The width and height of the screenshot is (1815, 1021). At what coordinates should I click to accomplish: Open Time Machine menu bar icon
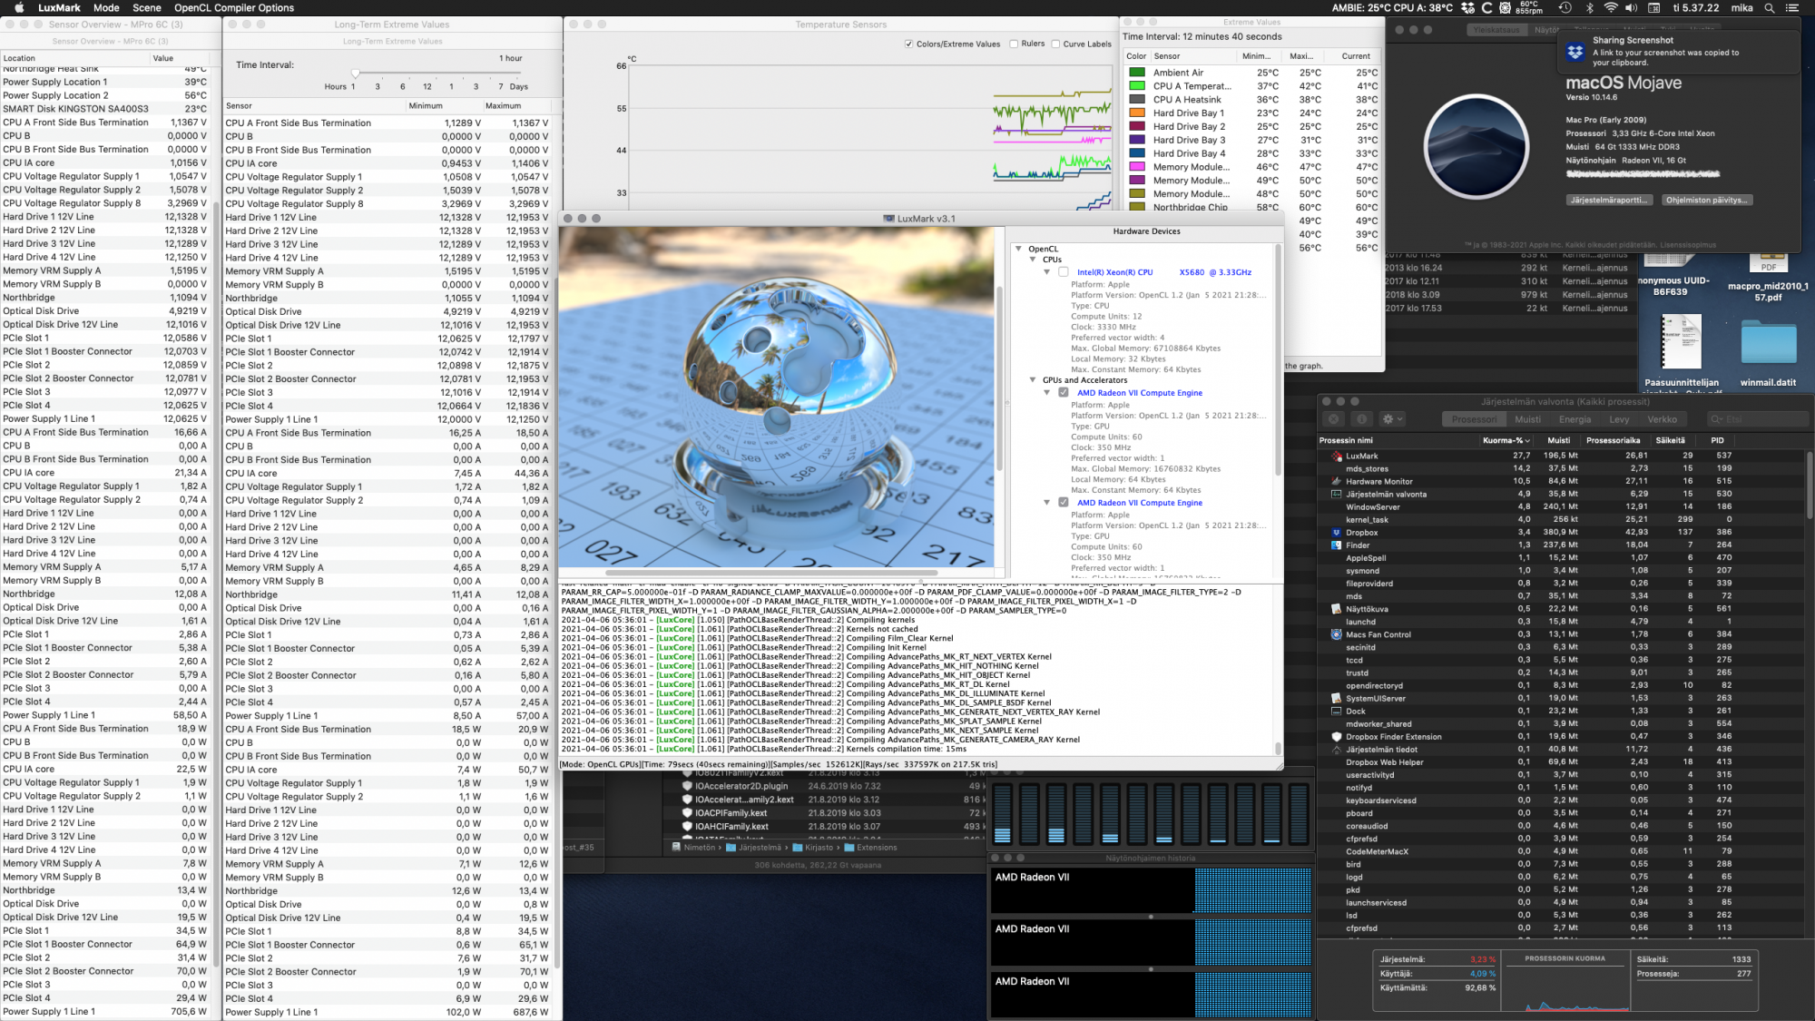click(x=1565, y=7)
